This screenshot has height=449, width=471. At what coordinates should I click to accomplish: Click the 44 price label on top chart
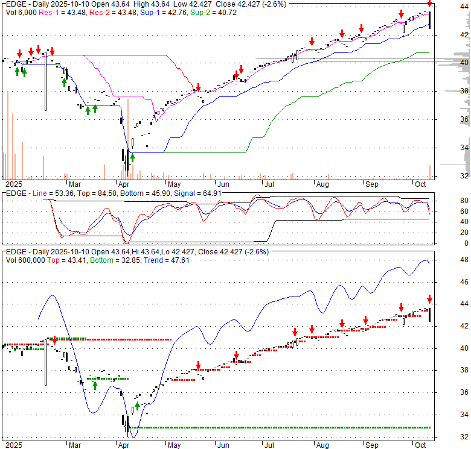(x=464, y=7)
